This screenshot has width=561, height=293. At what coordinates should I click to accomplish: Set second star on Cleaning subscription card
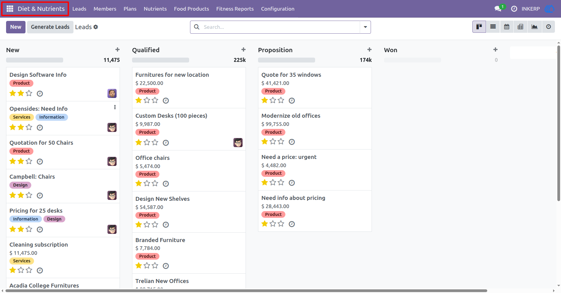[21, 270]
